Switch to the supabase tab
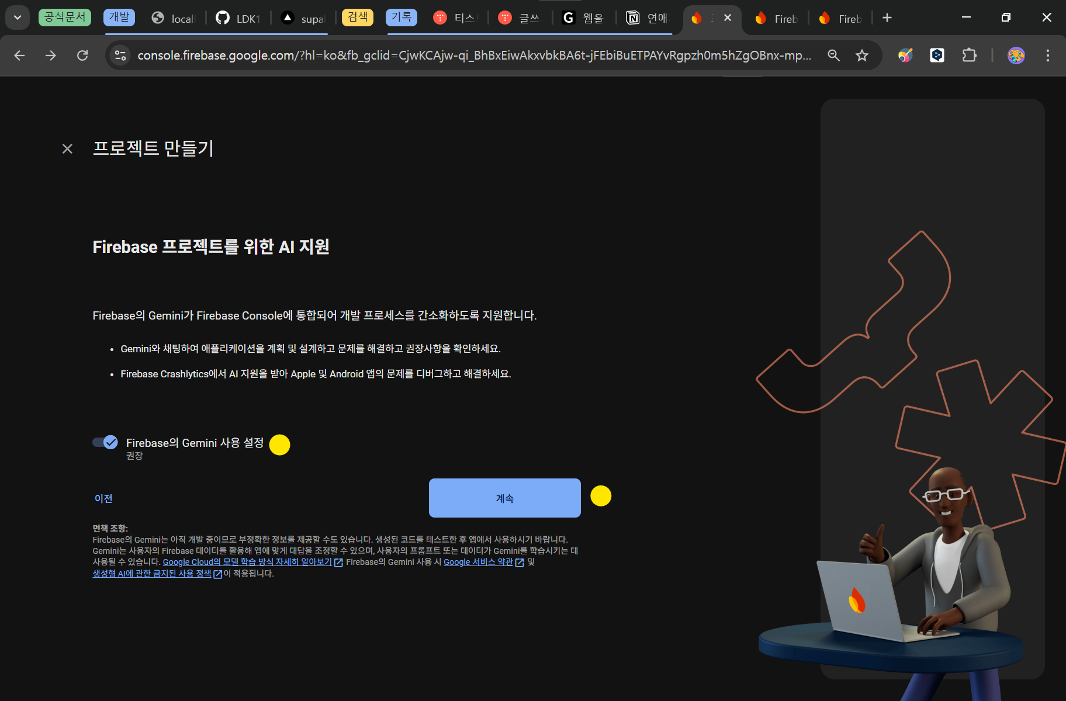The height and width of the screenshot is (701, 1066). click(303, 18)
